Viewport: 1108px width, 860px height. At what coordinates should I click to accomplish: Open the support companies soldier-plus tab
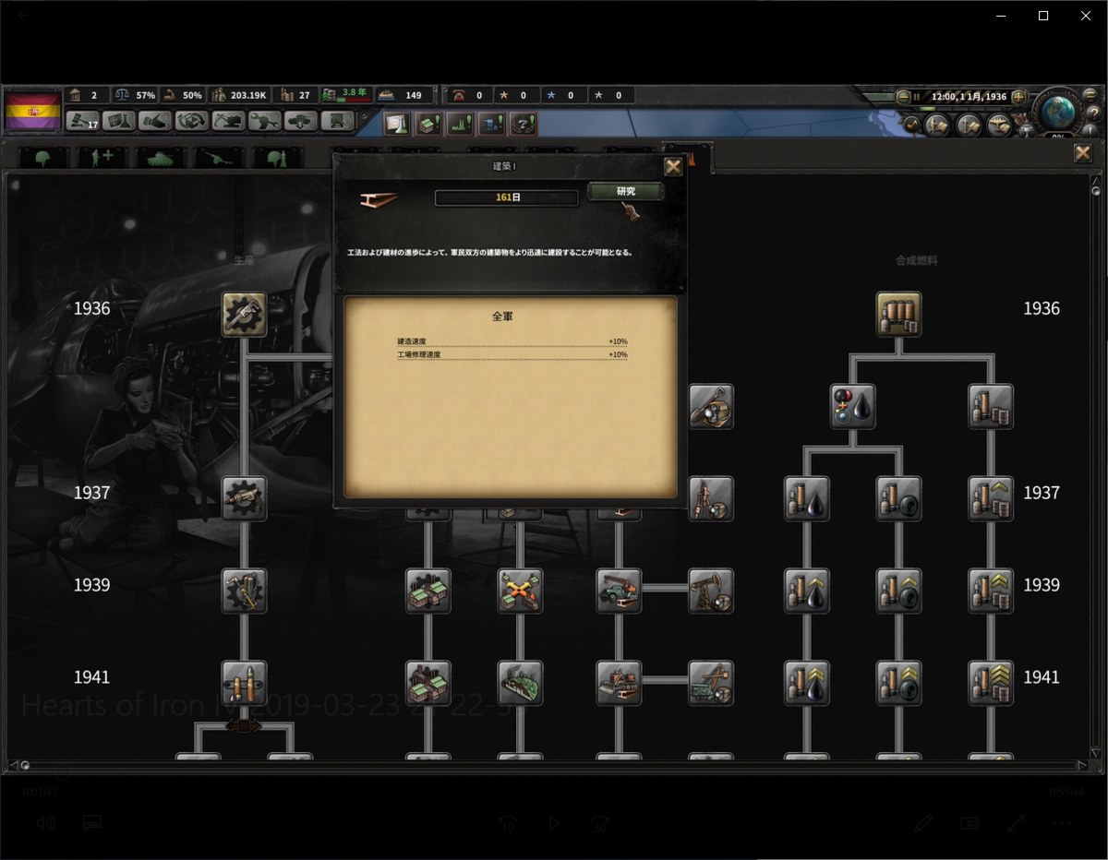102,158
